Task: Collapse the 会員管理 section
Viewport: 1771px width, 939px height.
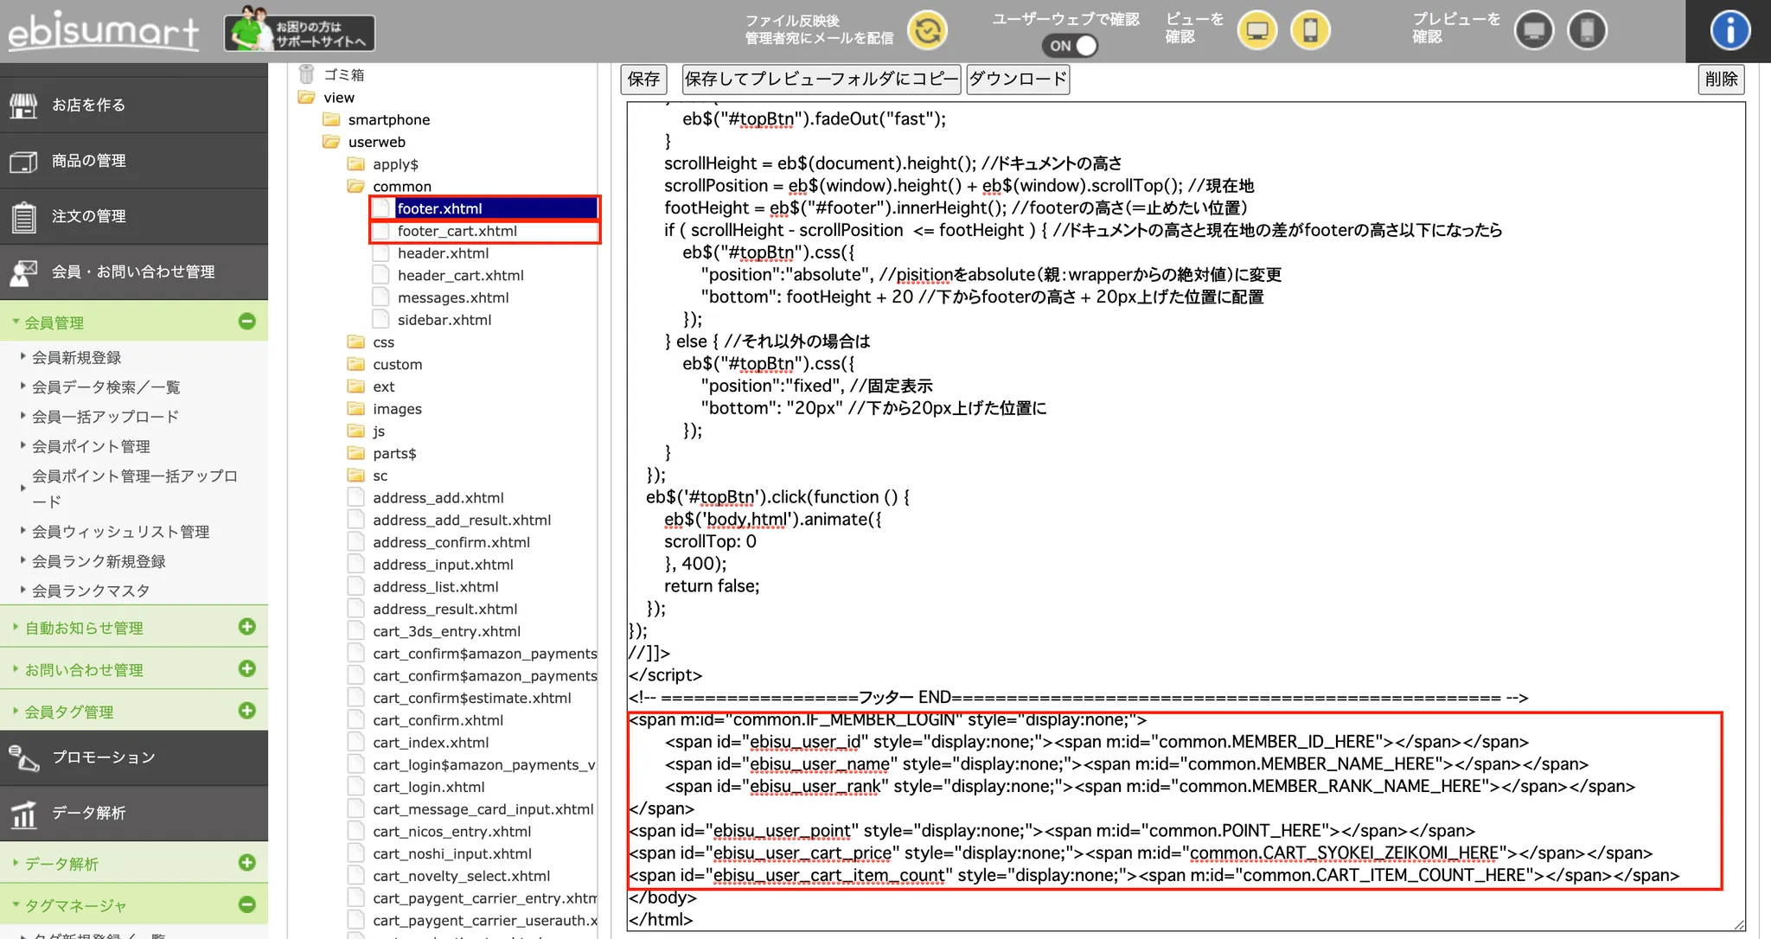Action: point(247,322)
